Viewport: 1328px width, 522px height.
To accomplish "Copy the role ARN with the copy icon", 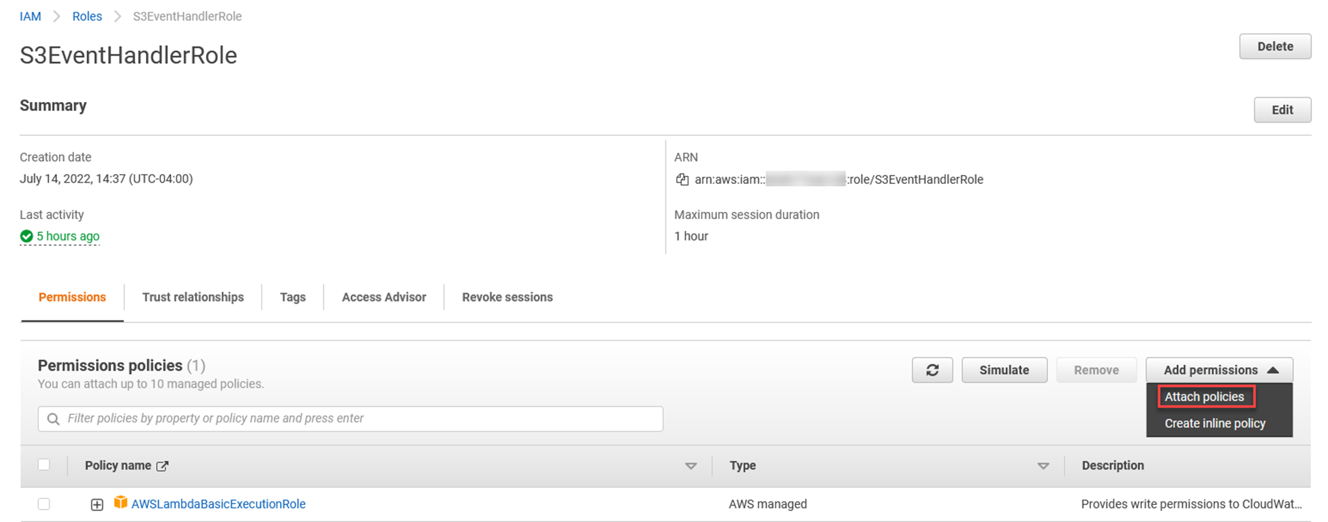I will pos(682,180).
